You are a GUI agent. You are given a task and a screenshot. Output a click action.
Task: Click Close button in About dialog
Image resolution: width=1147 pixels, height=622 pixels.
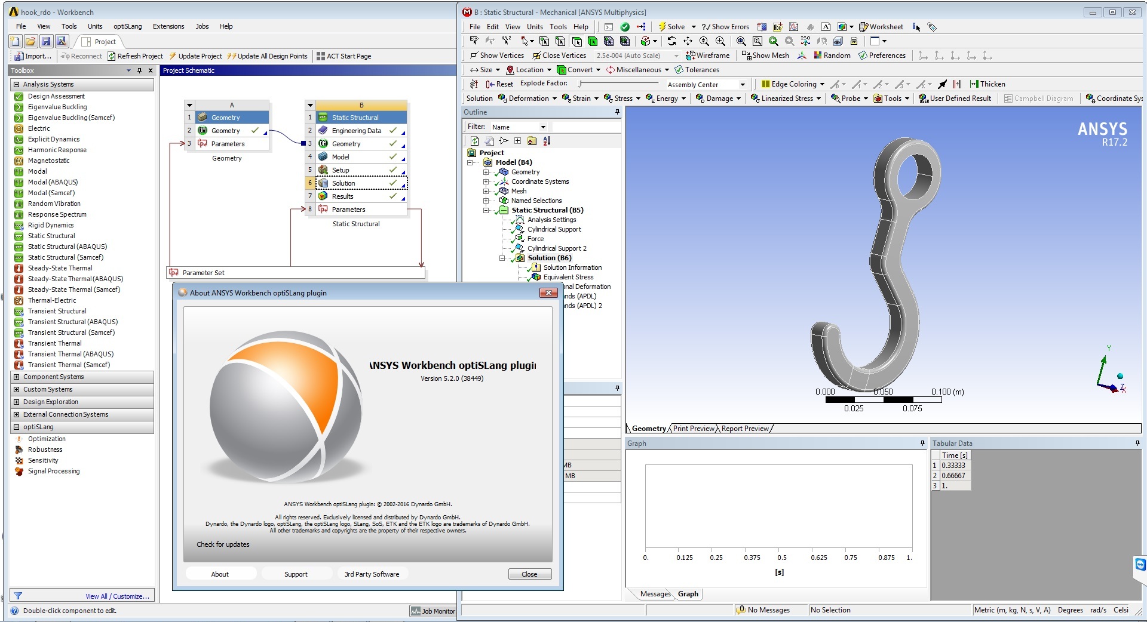[529, 574]
